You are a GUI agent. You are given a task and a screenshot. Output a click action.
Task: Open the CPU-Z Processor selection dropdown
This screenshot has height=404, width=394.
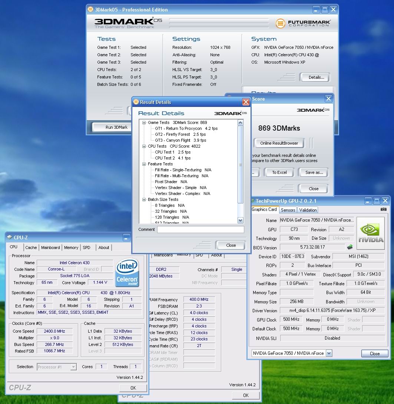(x=74, y=367)
